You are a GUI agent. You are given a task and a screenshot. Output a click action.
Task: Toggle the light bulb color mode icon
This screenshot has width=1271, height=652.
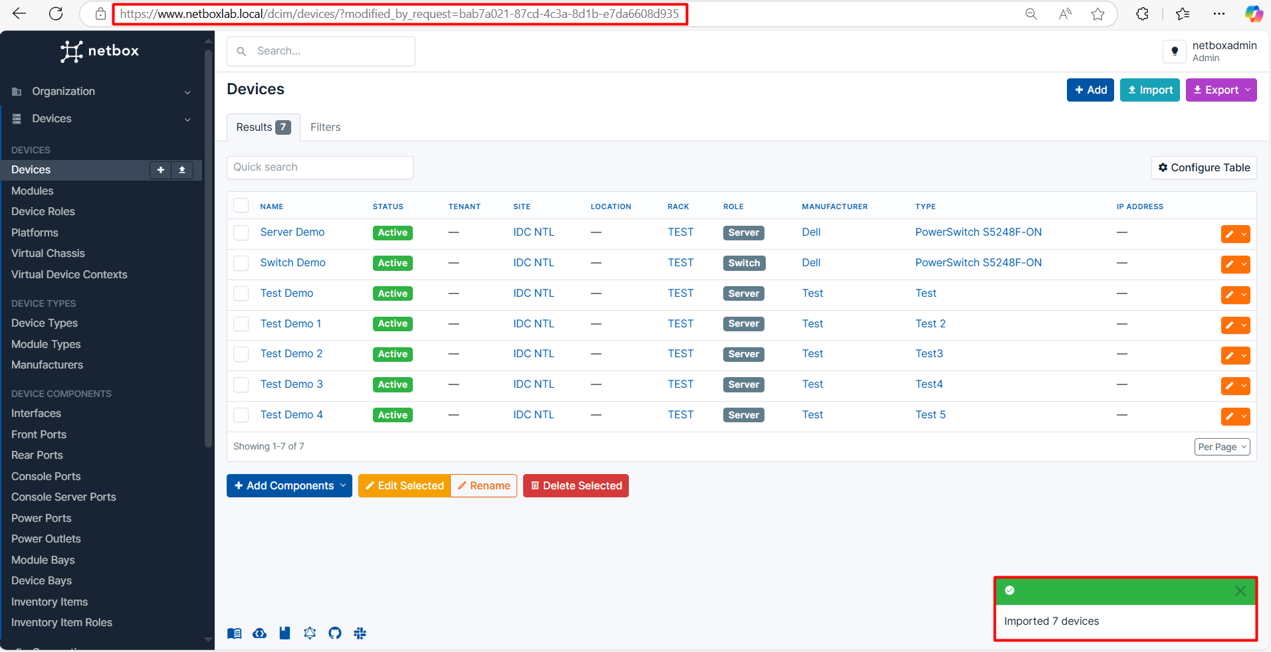point(1175,51)
